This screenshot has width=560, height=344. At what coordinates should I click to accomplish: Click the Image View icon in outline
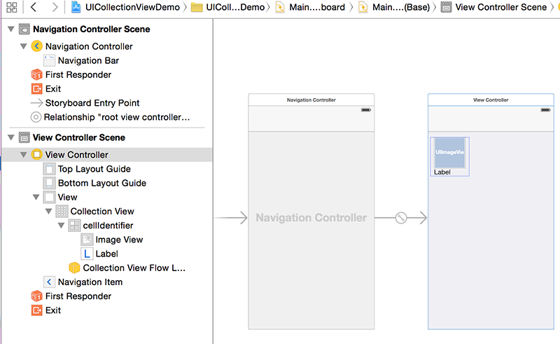(x=87, y=240)
